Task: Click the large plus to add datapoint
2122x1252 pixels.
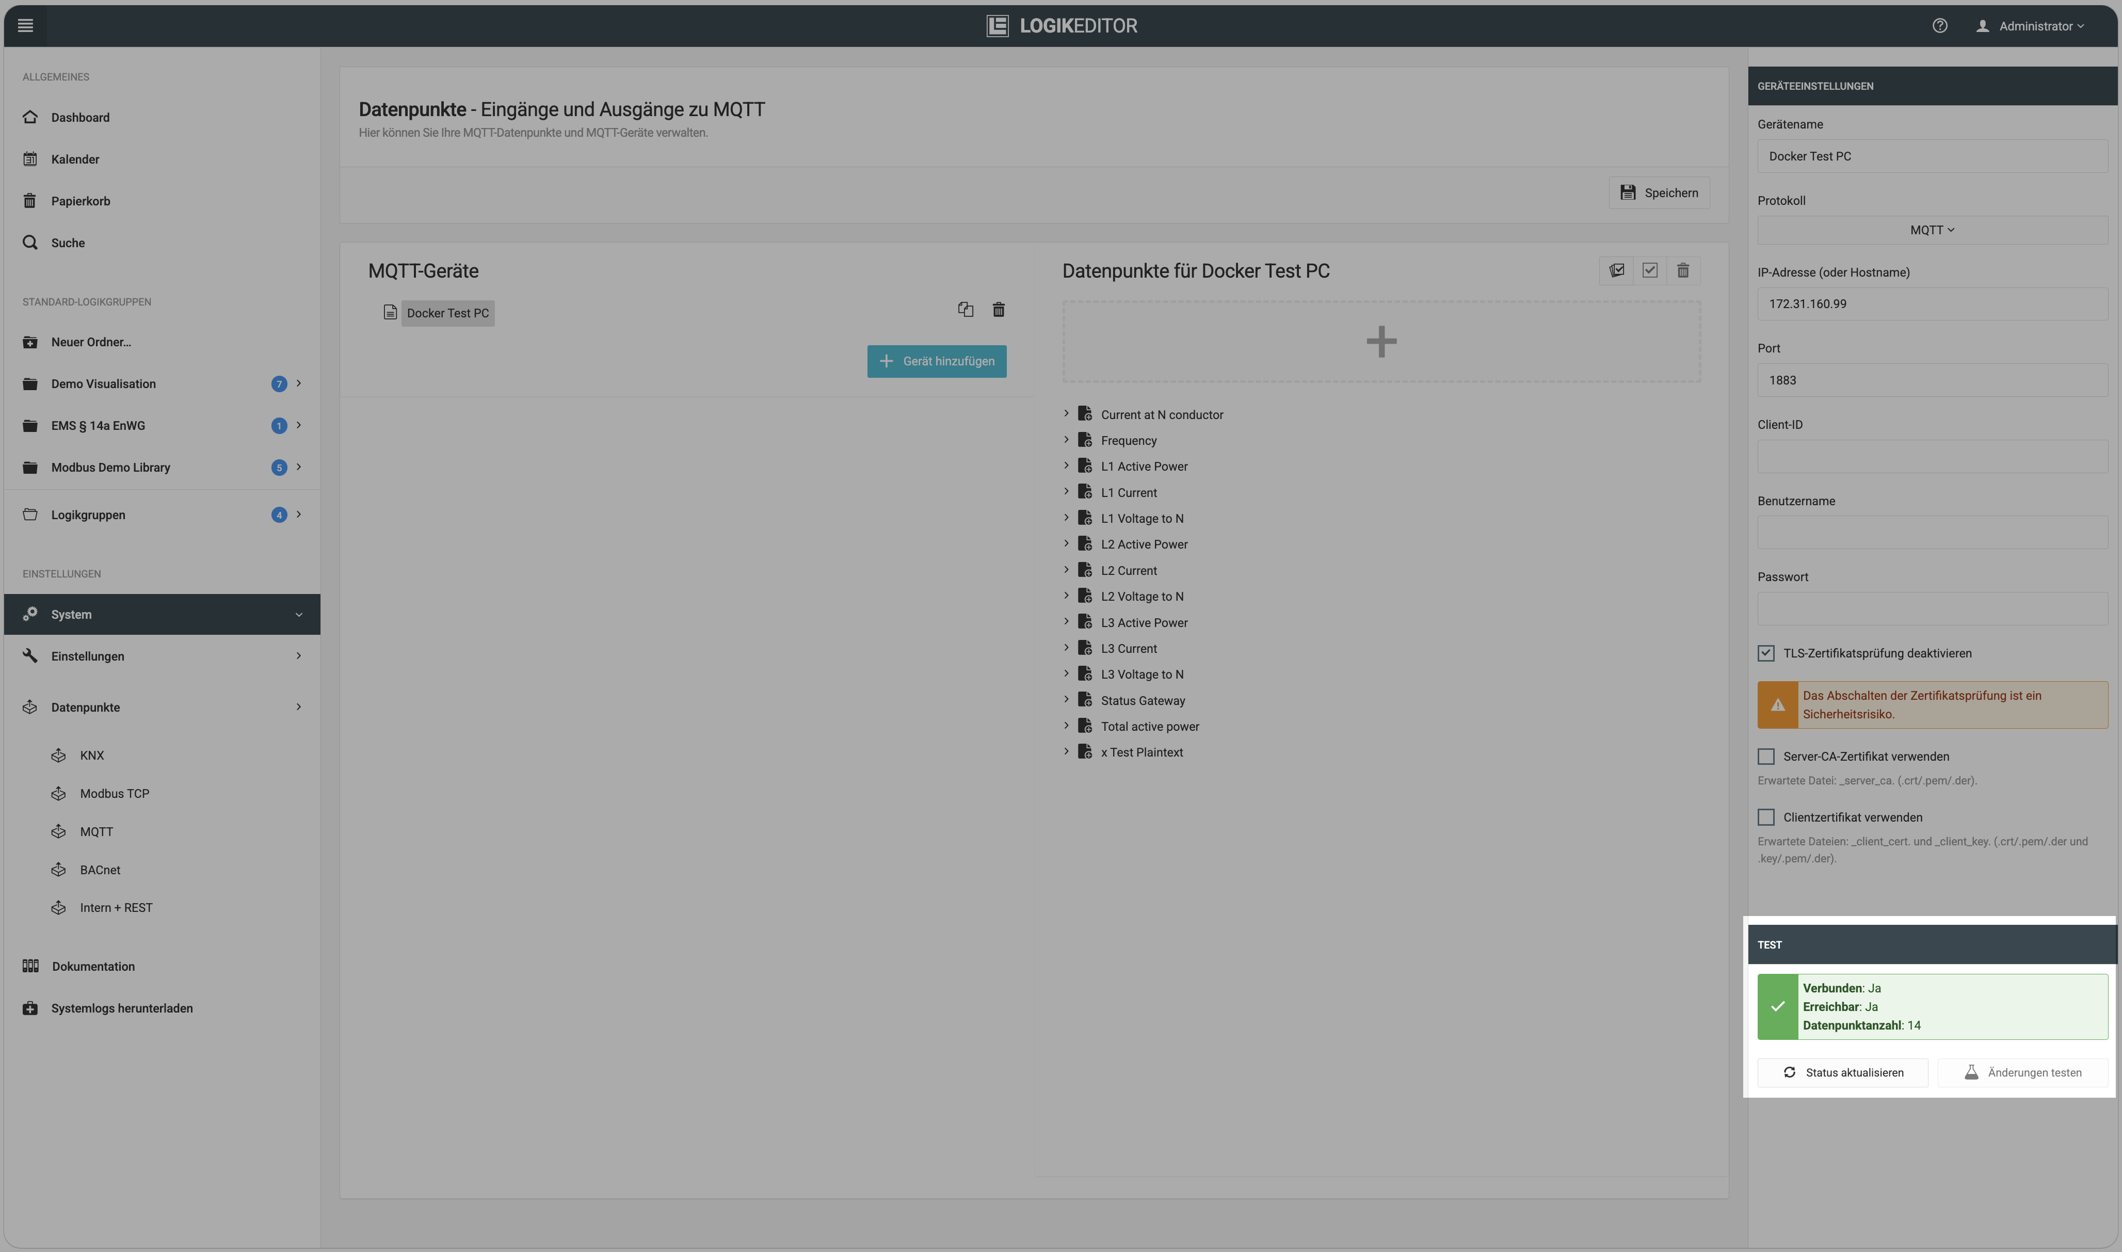Action: tap(1380, 342)
